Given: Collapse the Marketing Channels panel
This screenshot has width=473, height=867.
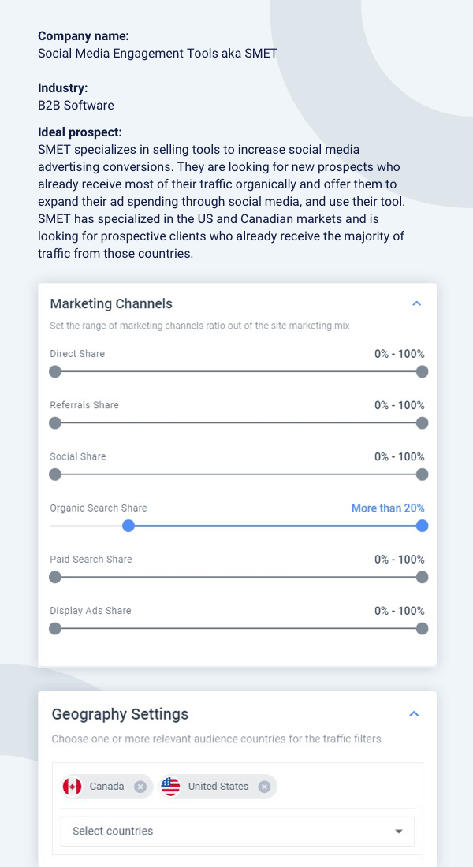Looking at the screenshot, I should tap(417, 303).
